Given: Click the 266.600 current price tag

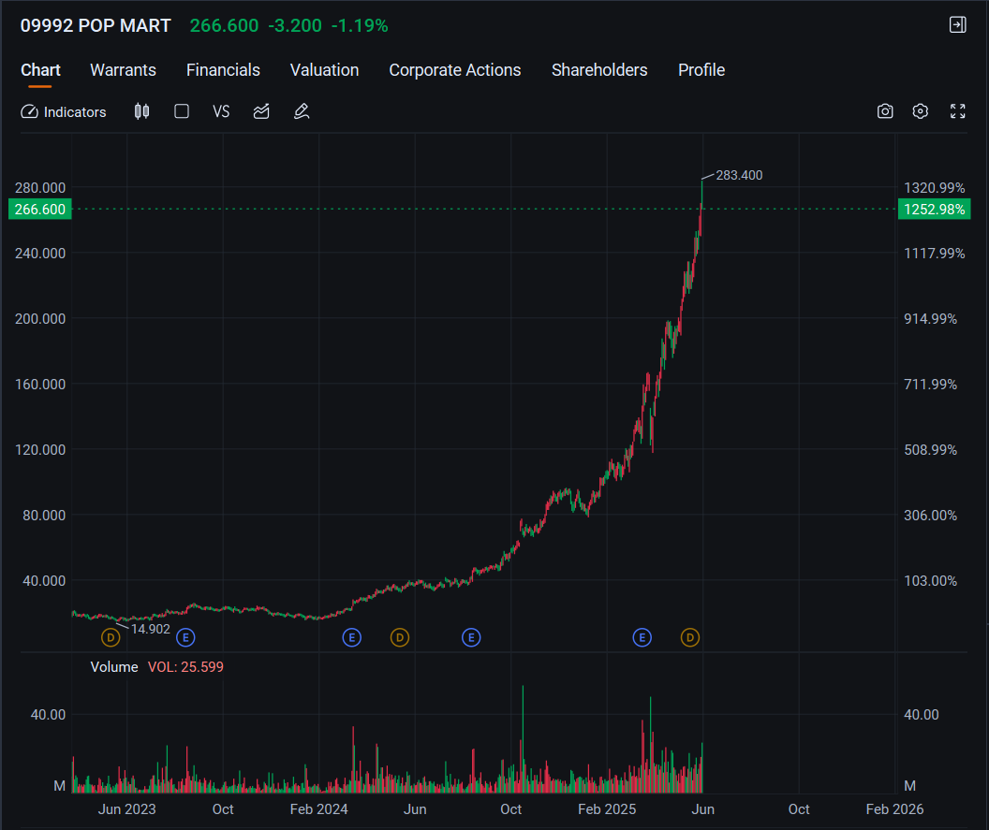Looking at the screenshot, I should 39,210.
